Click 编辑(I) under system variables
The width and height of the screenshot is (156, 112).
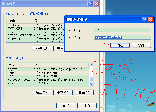point(63,92)
